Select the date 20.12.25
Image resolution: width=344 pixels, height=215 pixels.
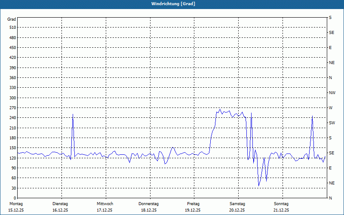tap(237, 210)
